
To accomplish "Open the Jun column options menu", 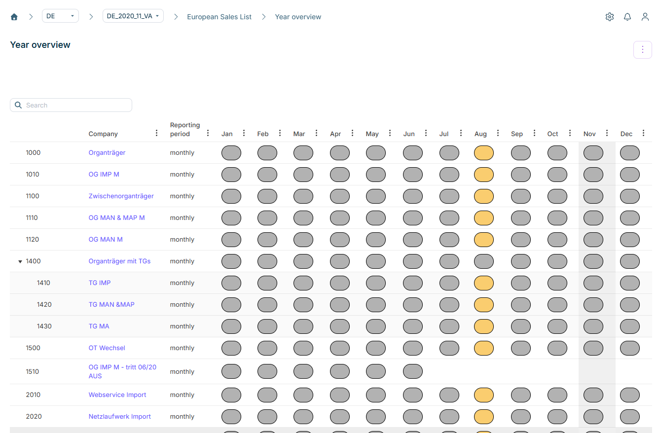I will click(426, 133).
